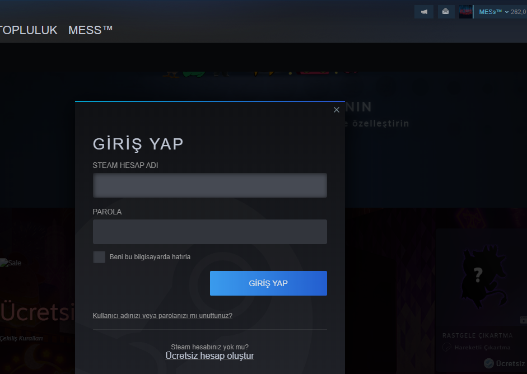Click the Ücretsiz price with Steam icon
This screenshot has width=527, height=374.
505,363
